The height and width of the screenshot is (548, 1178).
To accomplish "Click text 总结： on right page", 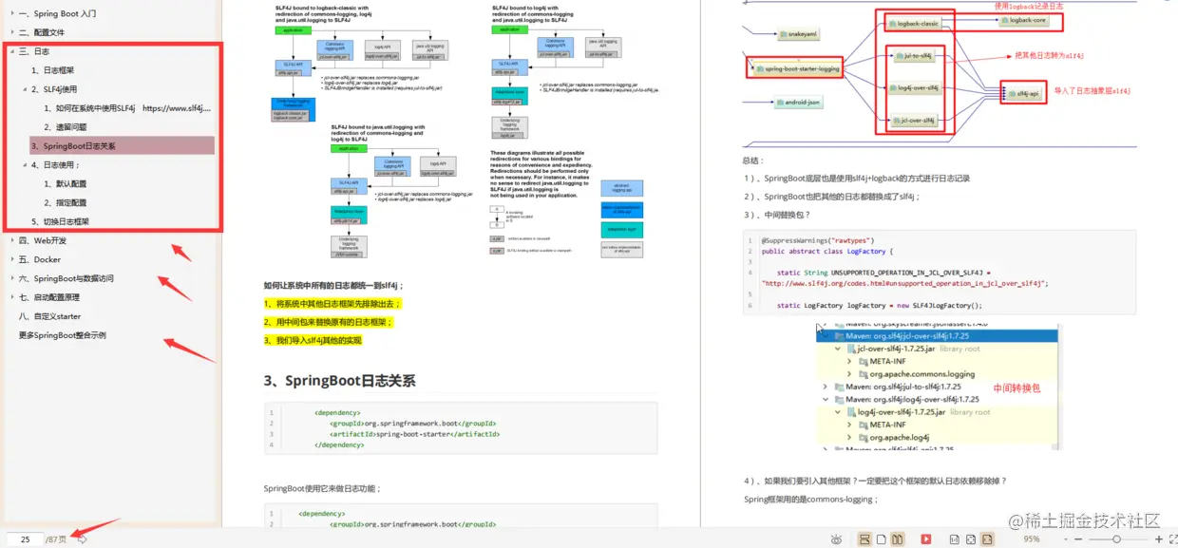I will click(753, 161).
